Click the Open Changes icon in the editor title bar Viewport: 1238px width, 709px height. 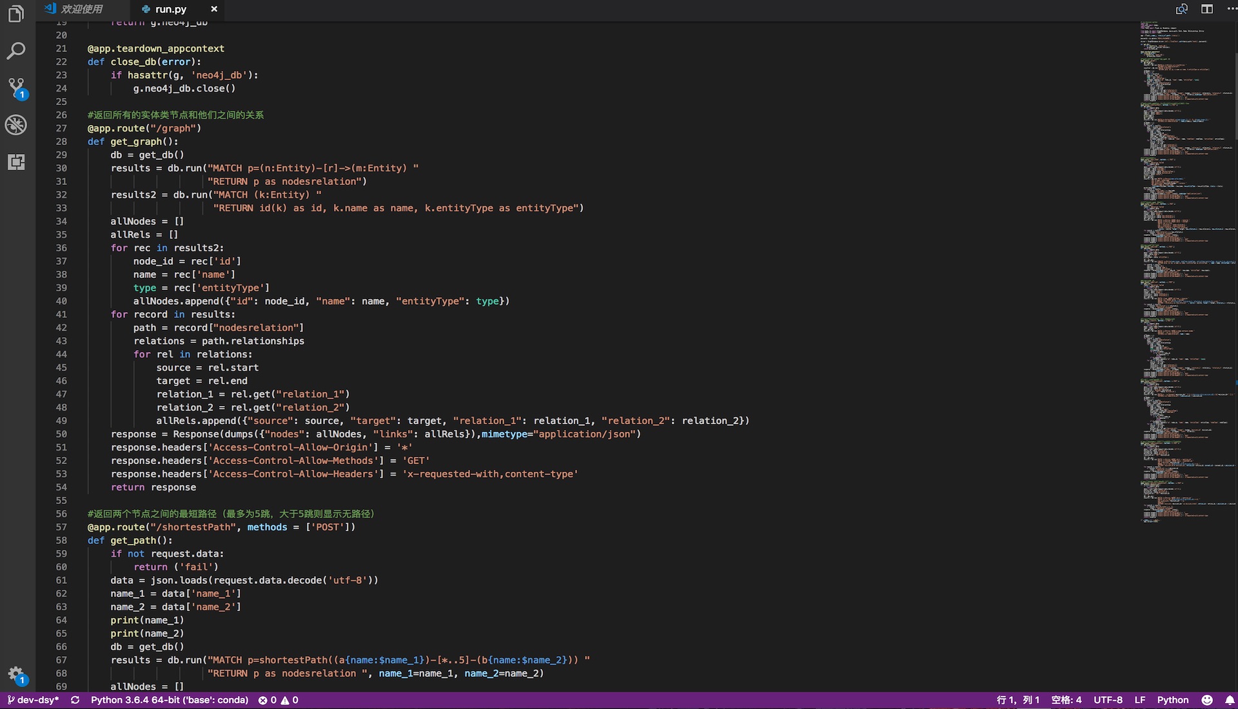[x=1181, y=9]
